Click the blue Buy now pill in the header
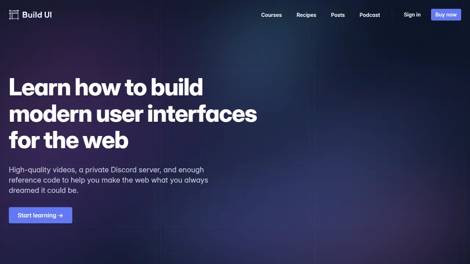The height and width of the screenshot is (264, 470). pos(446,15)
